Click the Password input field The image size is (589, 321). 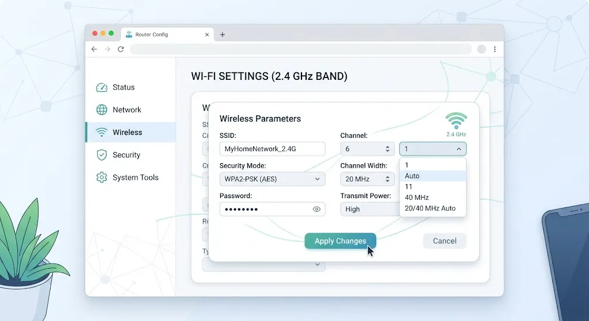tap(272, 209)
